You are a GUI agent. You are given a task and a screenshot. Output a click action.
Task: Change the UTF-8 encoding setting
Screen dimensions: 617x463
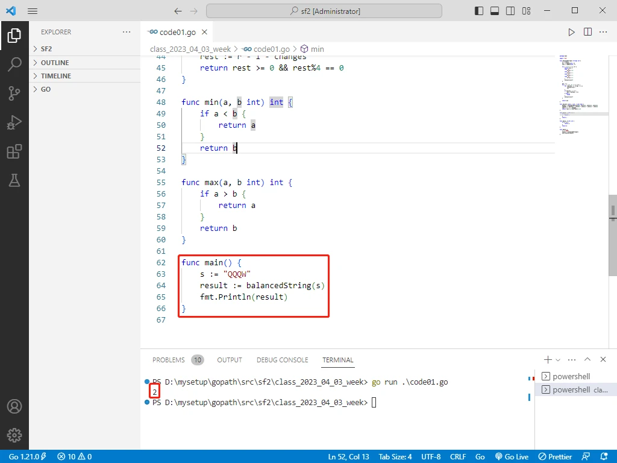point(431,457)
